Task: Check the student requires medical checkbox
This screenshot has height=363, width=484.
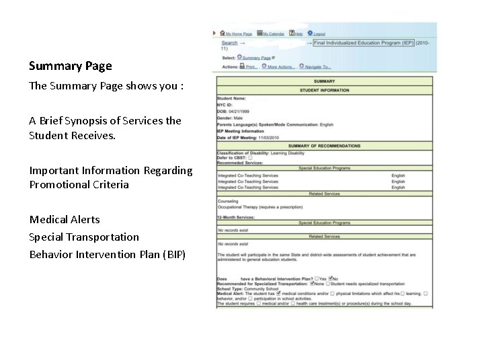Action: (x=259, y=303)
